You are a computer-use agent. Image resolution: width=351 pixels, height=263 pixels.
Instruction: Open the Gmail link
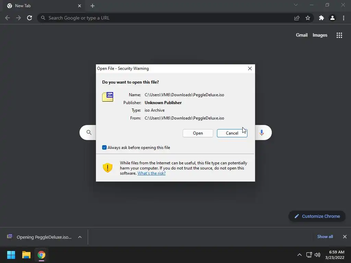(302, 35)
